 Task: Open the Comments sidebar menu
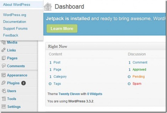(x=16, y=66)
